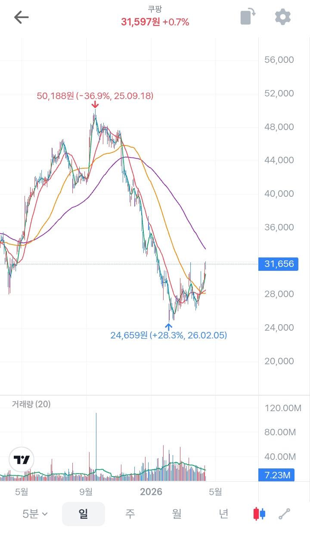The width and height of the screenshot is (310, 533).
Task: Tap the red down arrow peak marker
Action: 95,105
